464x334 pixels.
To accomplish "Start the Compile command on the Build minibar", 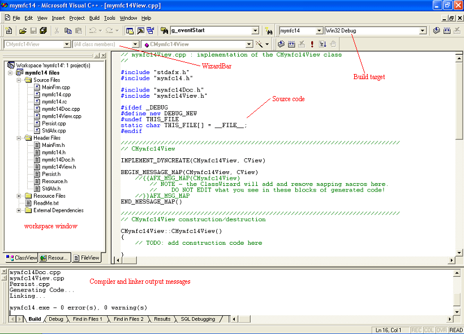I will point(281,44).
